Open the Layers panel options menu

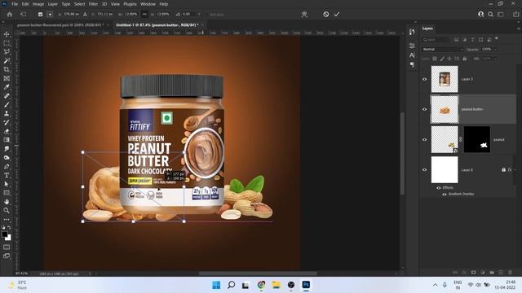tap(519, 28)
